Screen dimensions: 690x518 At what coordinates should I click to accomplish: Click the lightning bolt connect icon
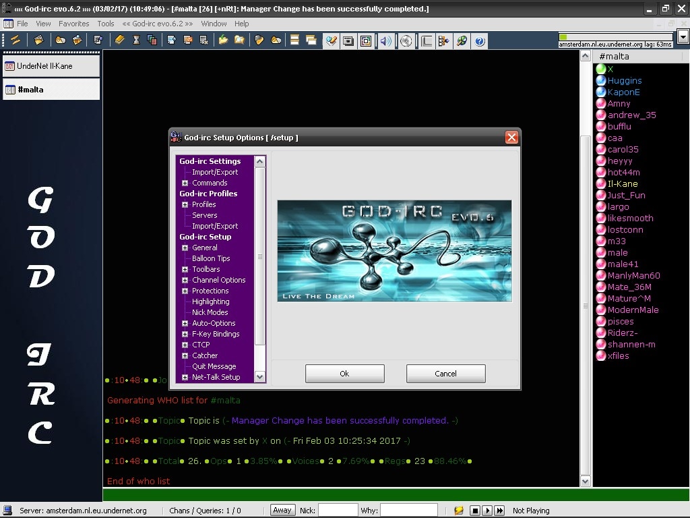[x=16, y=40]
